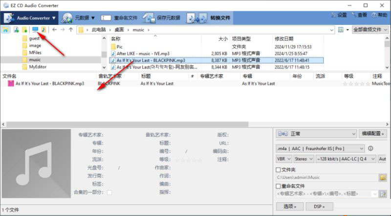Toggle the file browser home icon
The height and width of the screenshot is (216, 391).
coord(5,30)
